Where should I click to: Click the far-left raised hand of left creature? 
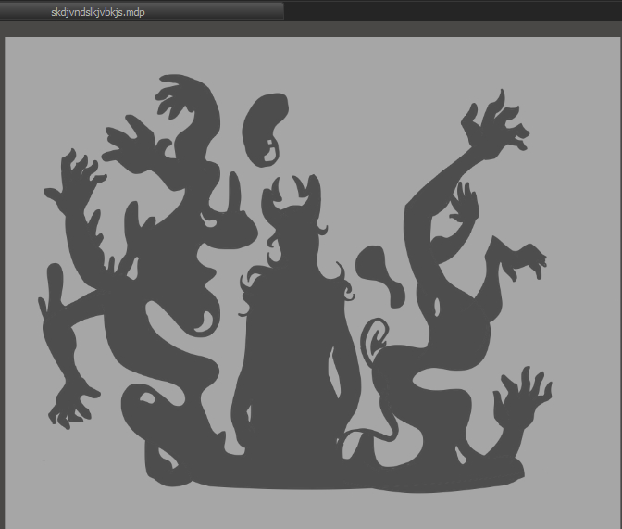click(x=81, y=174)
